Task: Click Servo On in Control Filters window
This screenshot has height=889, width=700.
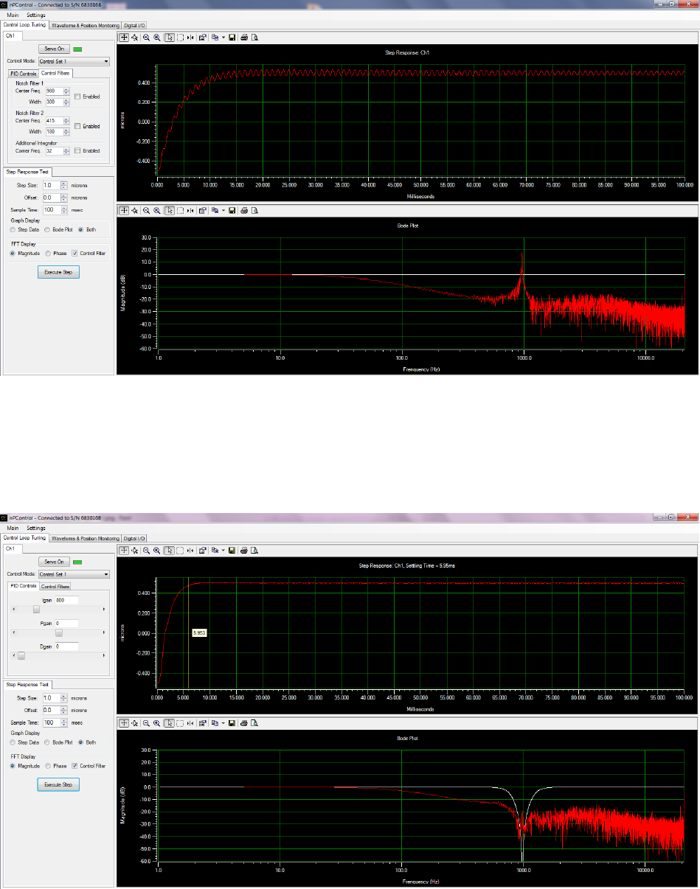Action: coord(55,49)
